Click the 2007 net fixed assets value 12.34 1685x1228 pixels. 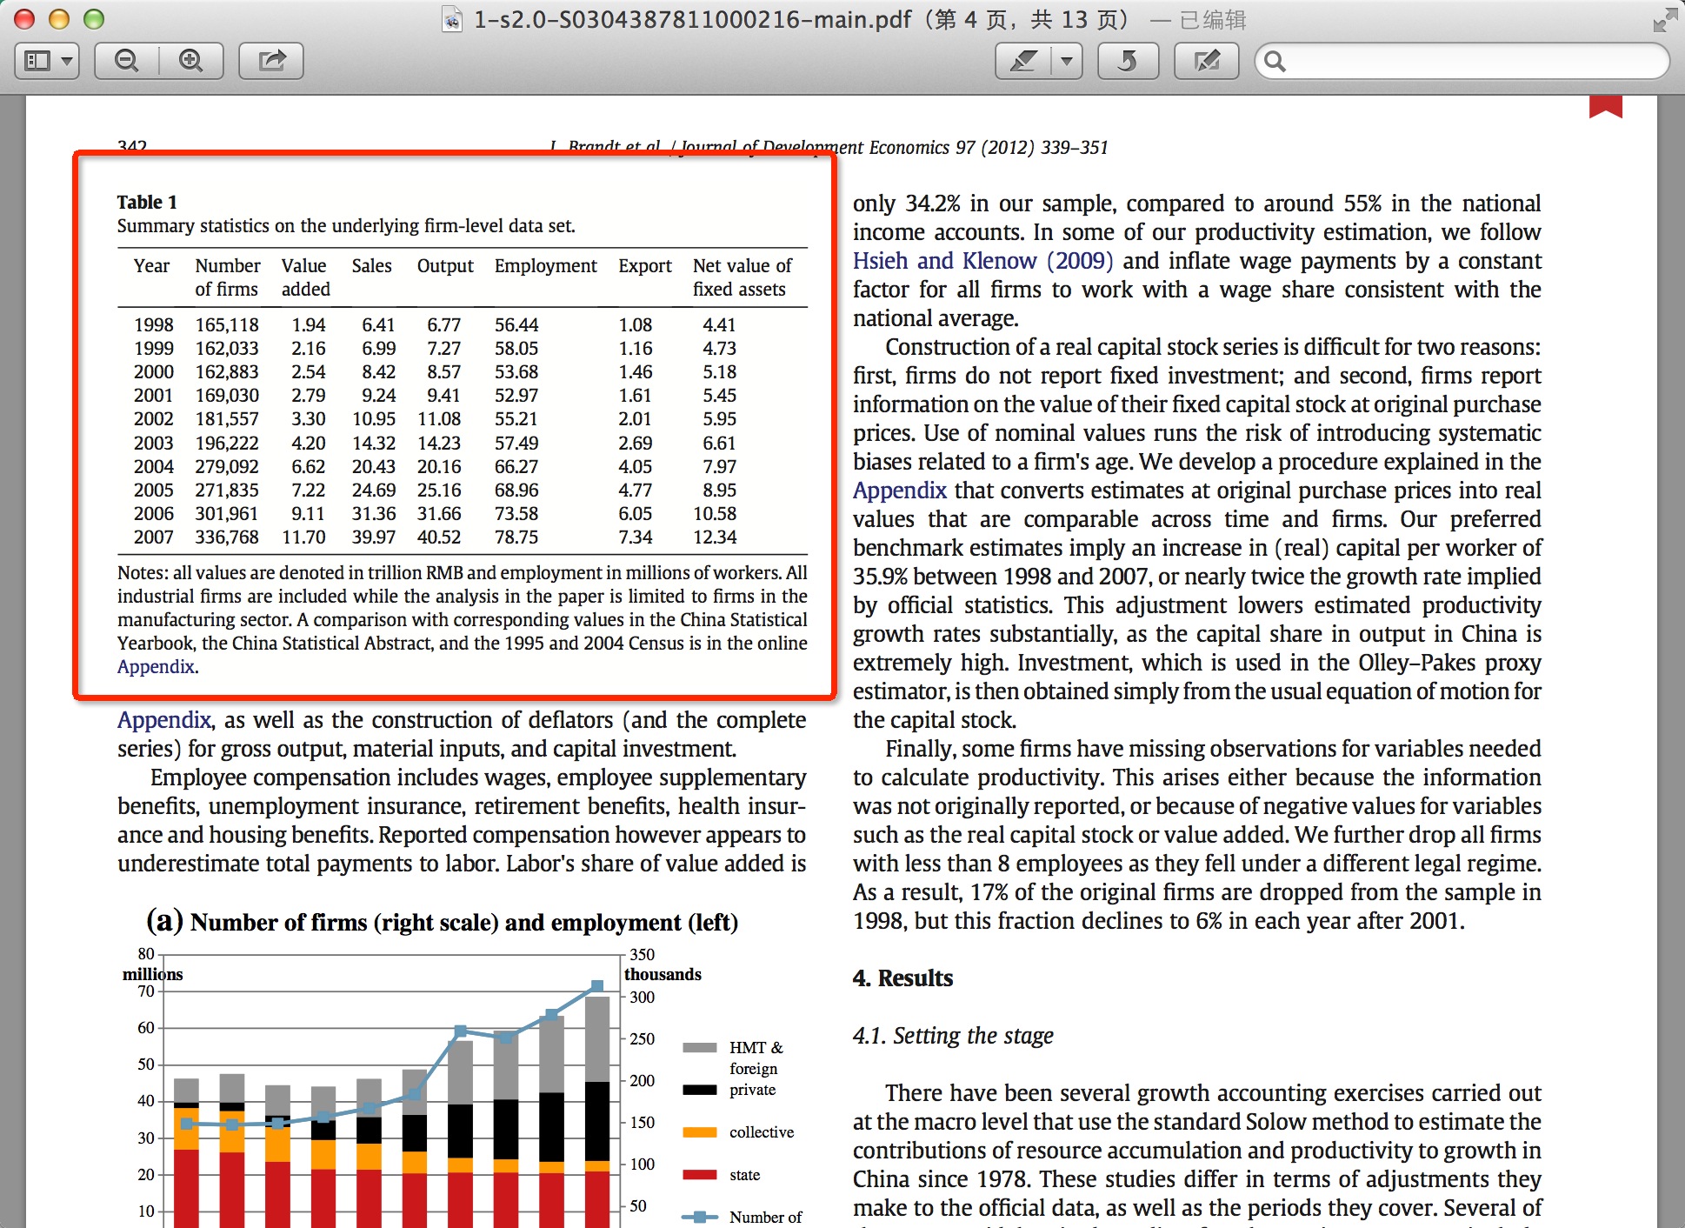click(715, 537)
